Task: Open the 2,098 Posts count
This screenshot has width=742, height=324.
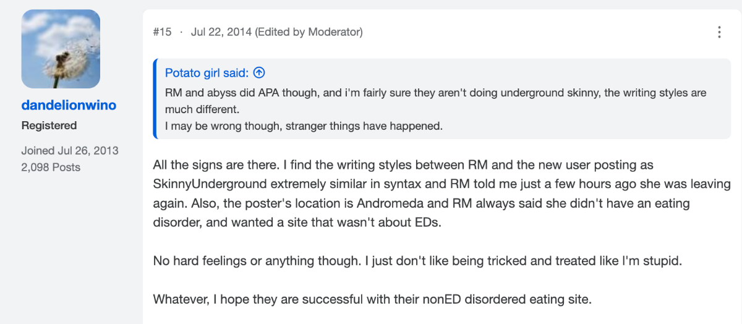Action: coord(51,167)
